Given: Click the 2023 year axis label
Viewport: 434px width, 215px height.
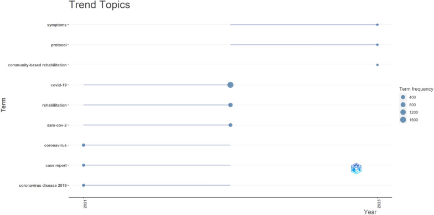Looking at the screenshot, I should tap(378, 204).
